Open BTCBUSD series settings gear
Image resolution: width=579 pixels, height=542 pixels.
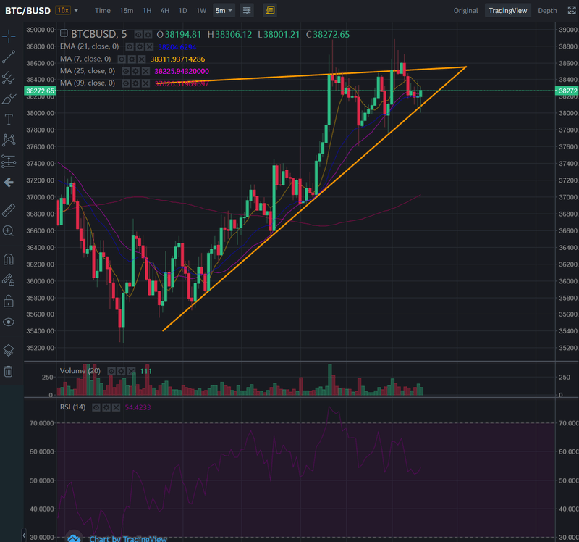[148, 35]
